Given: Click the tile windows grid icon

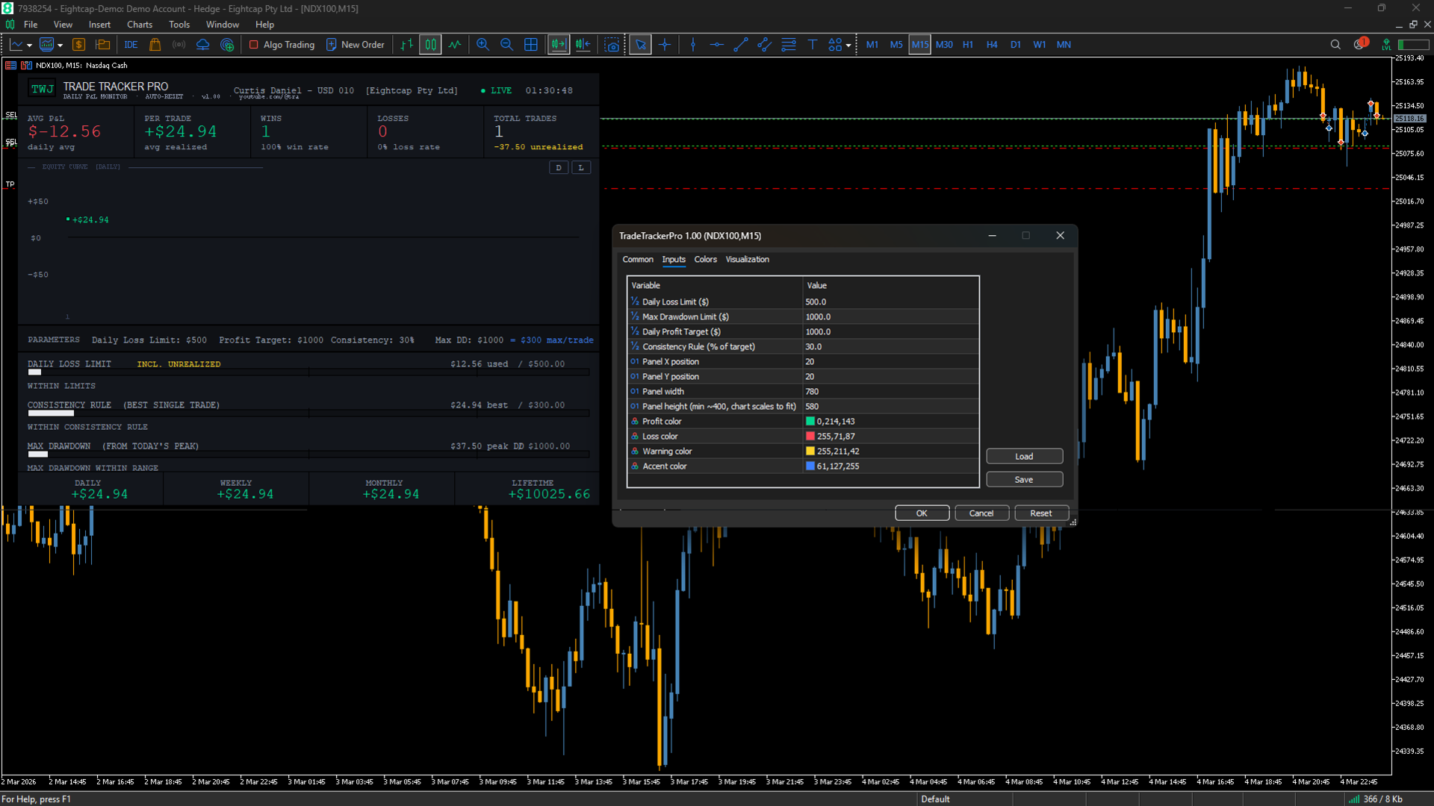Looking at the screenshot, I should (x=531, y=45).
